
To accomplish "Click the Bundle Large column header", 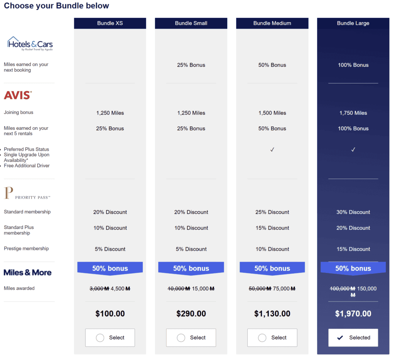I will click(353, 23).
